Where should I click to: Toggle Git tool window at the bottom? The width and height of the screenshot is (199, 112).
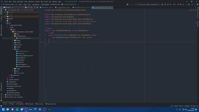tap(5, 104)
